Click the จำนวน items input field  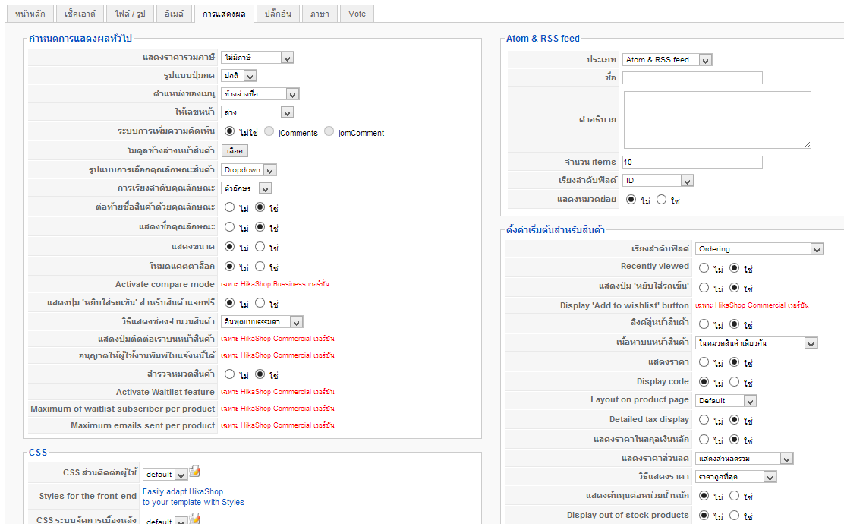click(x=692, y=162)
